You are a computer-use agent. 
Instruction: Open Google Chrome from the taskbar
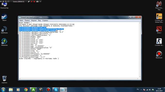pos(26,90)
